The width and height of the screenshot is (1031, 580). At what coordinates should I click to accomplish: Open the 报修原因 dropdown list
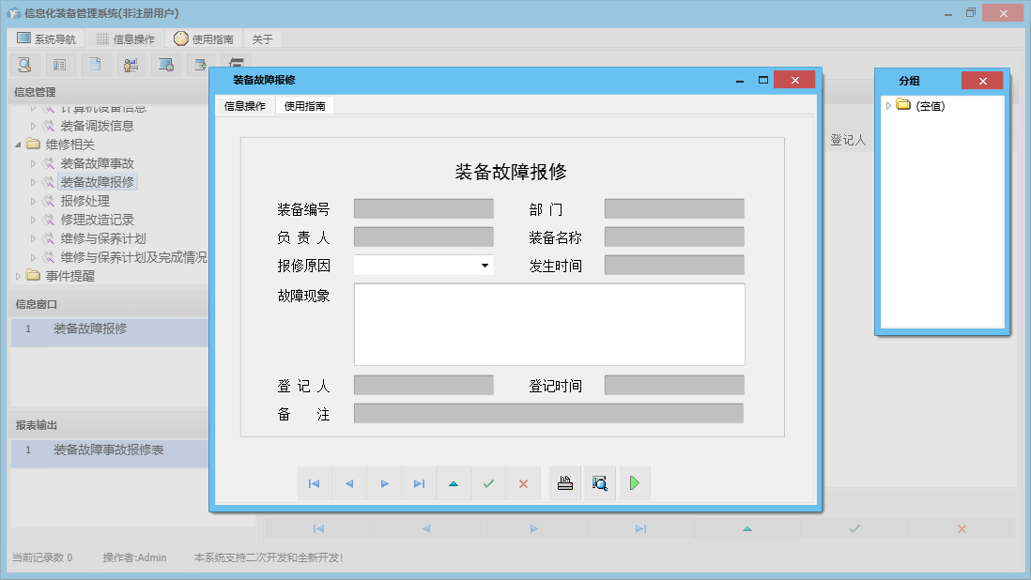486,265
